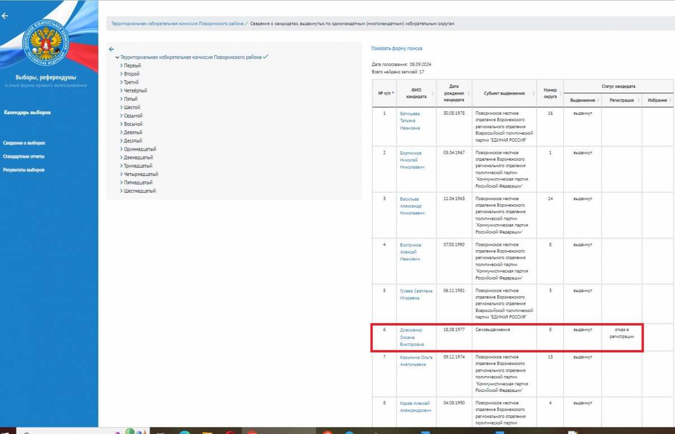This screenshot has width=675, height=434.
Task: Sort by Дата рождения кандидата column
Action: coord(454,93)
